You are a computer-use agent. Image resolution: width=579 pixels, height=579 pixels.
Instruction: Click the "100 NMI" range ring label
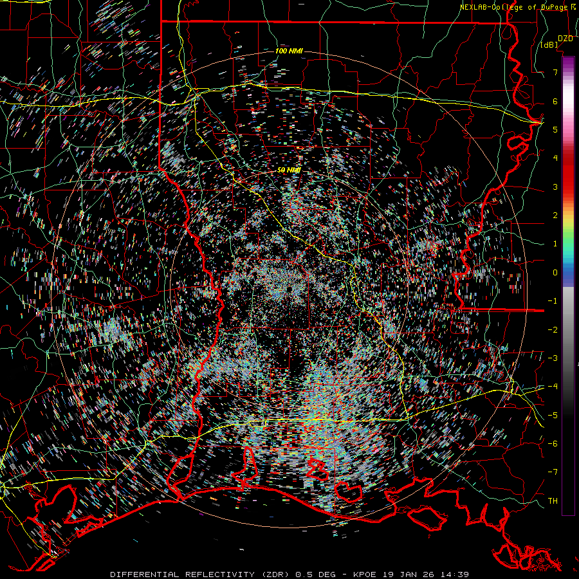289,51
